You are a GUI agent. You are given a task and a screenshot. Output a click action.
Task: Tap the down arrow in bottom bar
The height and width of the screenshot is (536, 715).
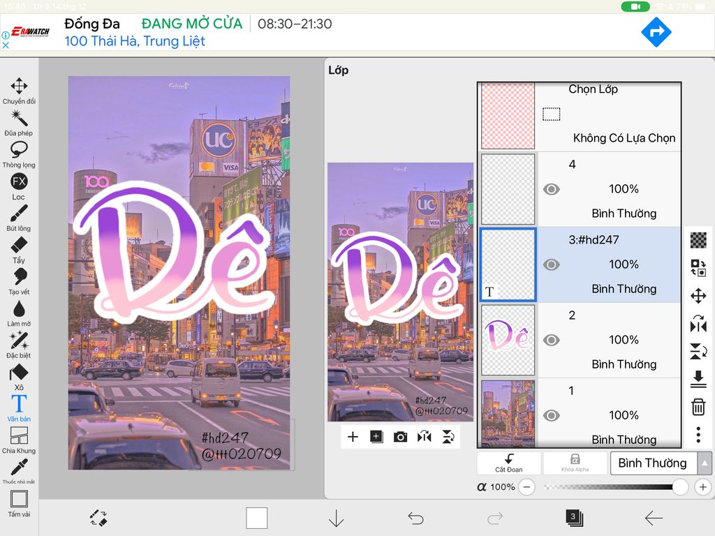click(336, 519)
